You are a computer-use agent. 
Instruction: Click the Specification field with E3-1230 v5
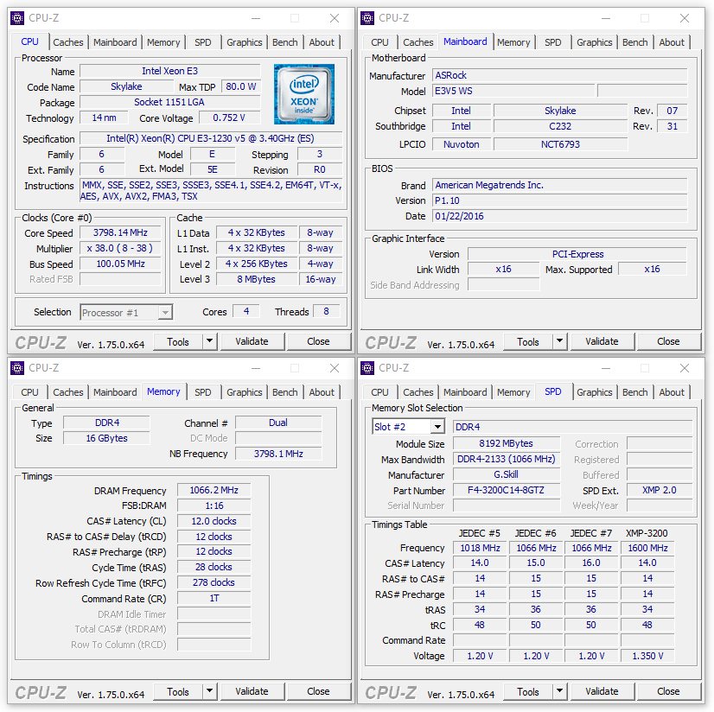[x=211, y=138]
